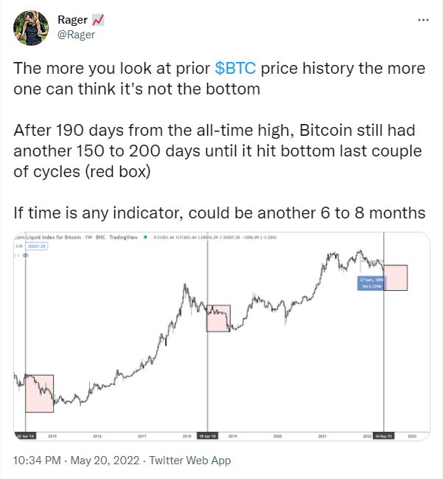Click the 2014 red box on chart
This screenshot has width=443, height=479.
coord(39,394)
